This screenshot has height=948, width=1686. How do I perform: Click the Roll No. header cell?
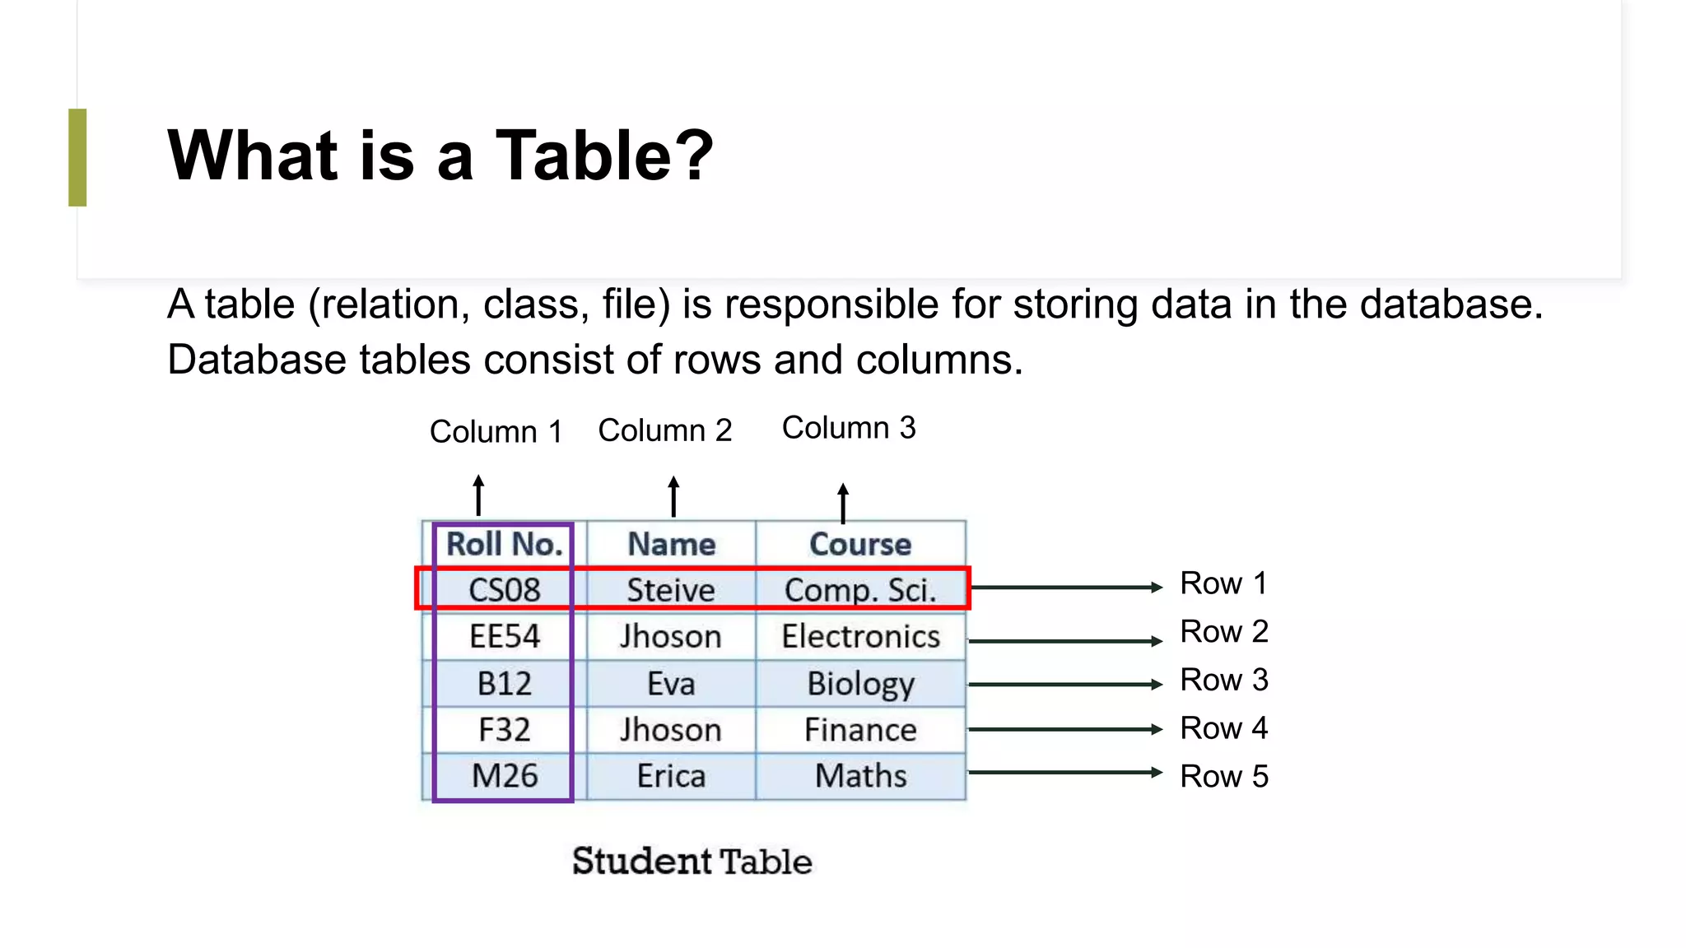point(504,544)
